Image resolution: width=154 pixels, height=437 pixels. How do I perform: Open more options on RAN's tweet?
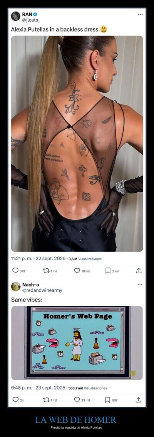pyautogui.click(x=140, y=14)
